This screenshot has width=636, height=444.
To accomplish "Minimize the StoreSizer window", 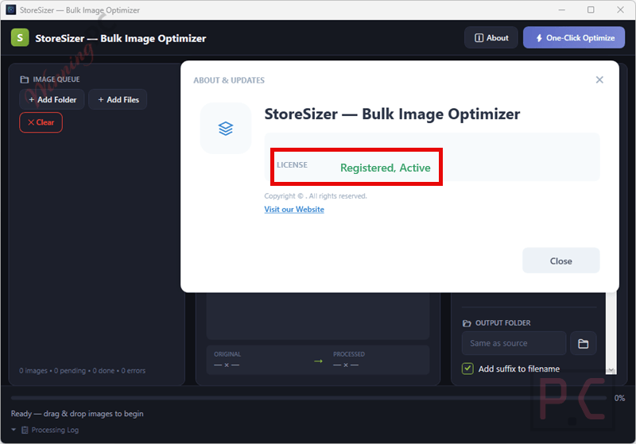I will (x=562, y=10).
